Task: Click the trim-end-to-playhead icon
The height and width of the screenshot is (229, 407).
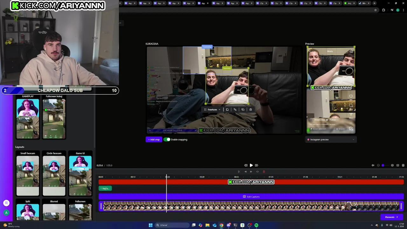Action: click(x=251, y=172)
